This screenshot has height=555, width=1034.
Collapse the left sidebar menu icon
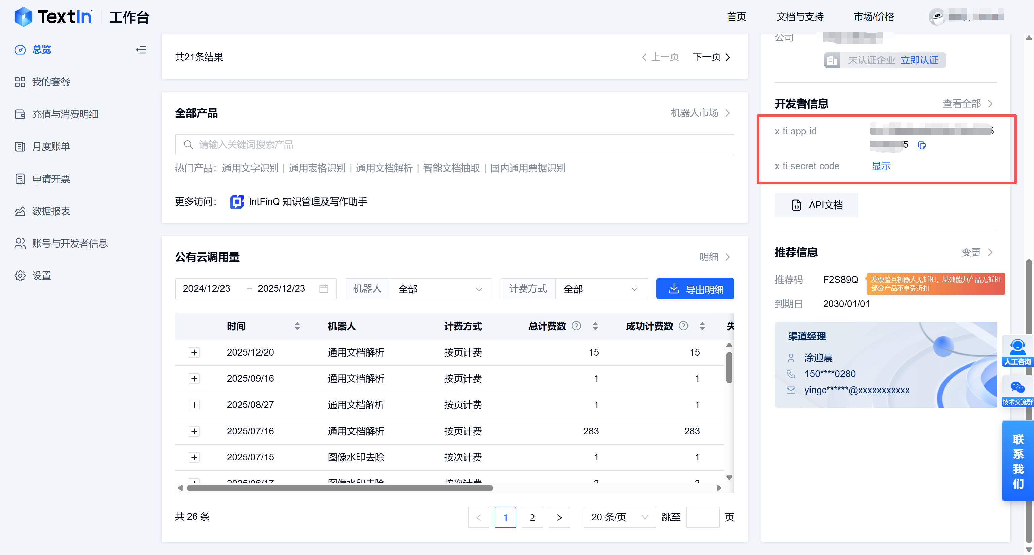pos(141,50)
